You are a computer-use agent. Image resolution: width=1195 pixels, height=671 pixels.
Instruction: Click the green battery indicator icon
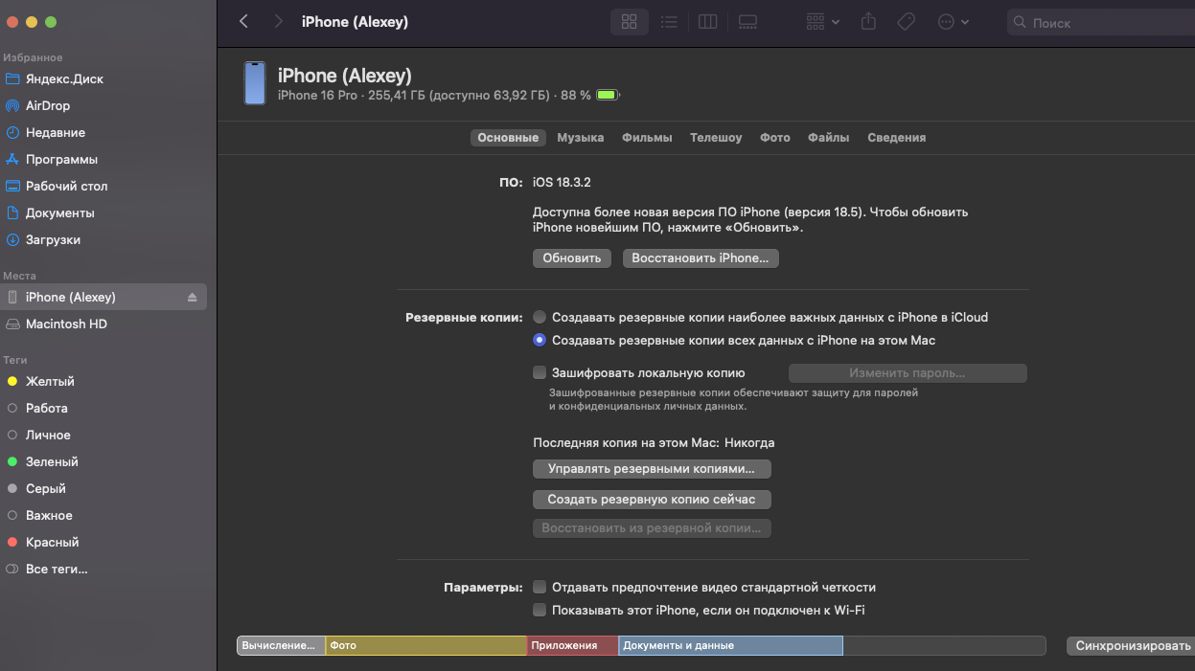click(x=608, y=96)
